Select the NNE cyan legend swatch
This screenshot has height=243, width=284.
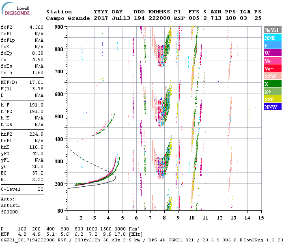[x=273, y=38]
